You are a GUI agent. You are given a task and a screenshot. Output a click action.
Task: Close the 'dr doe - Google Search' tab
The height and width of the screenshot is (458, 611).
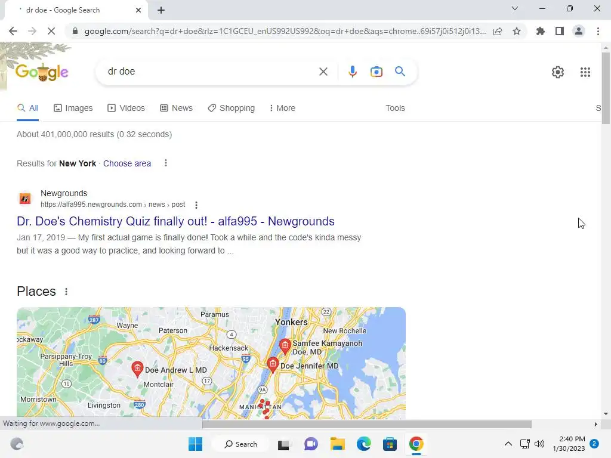click(138, 10)
